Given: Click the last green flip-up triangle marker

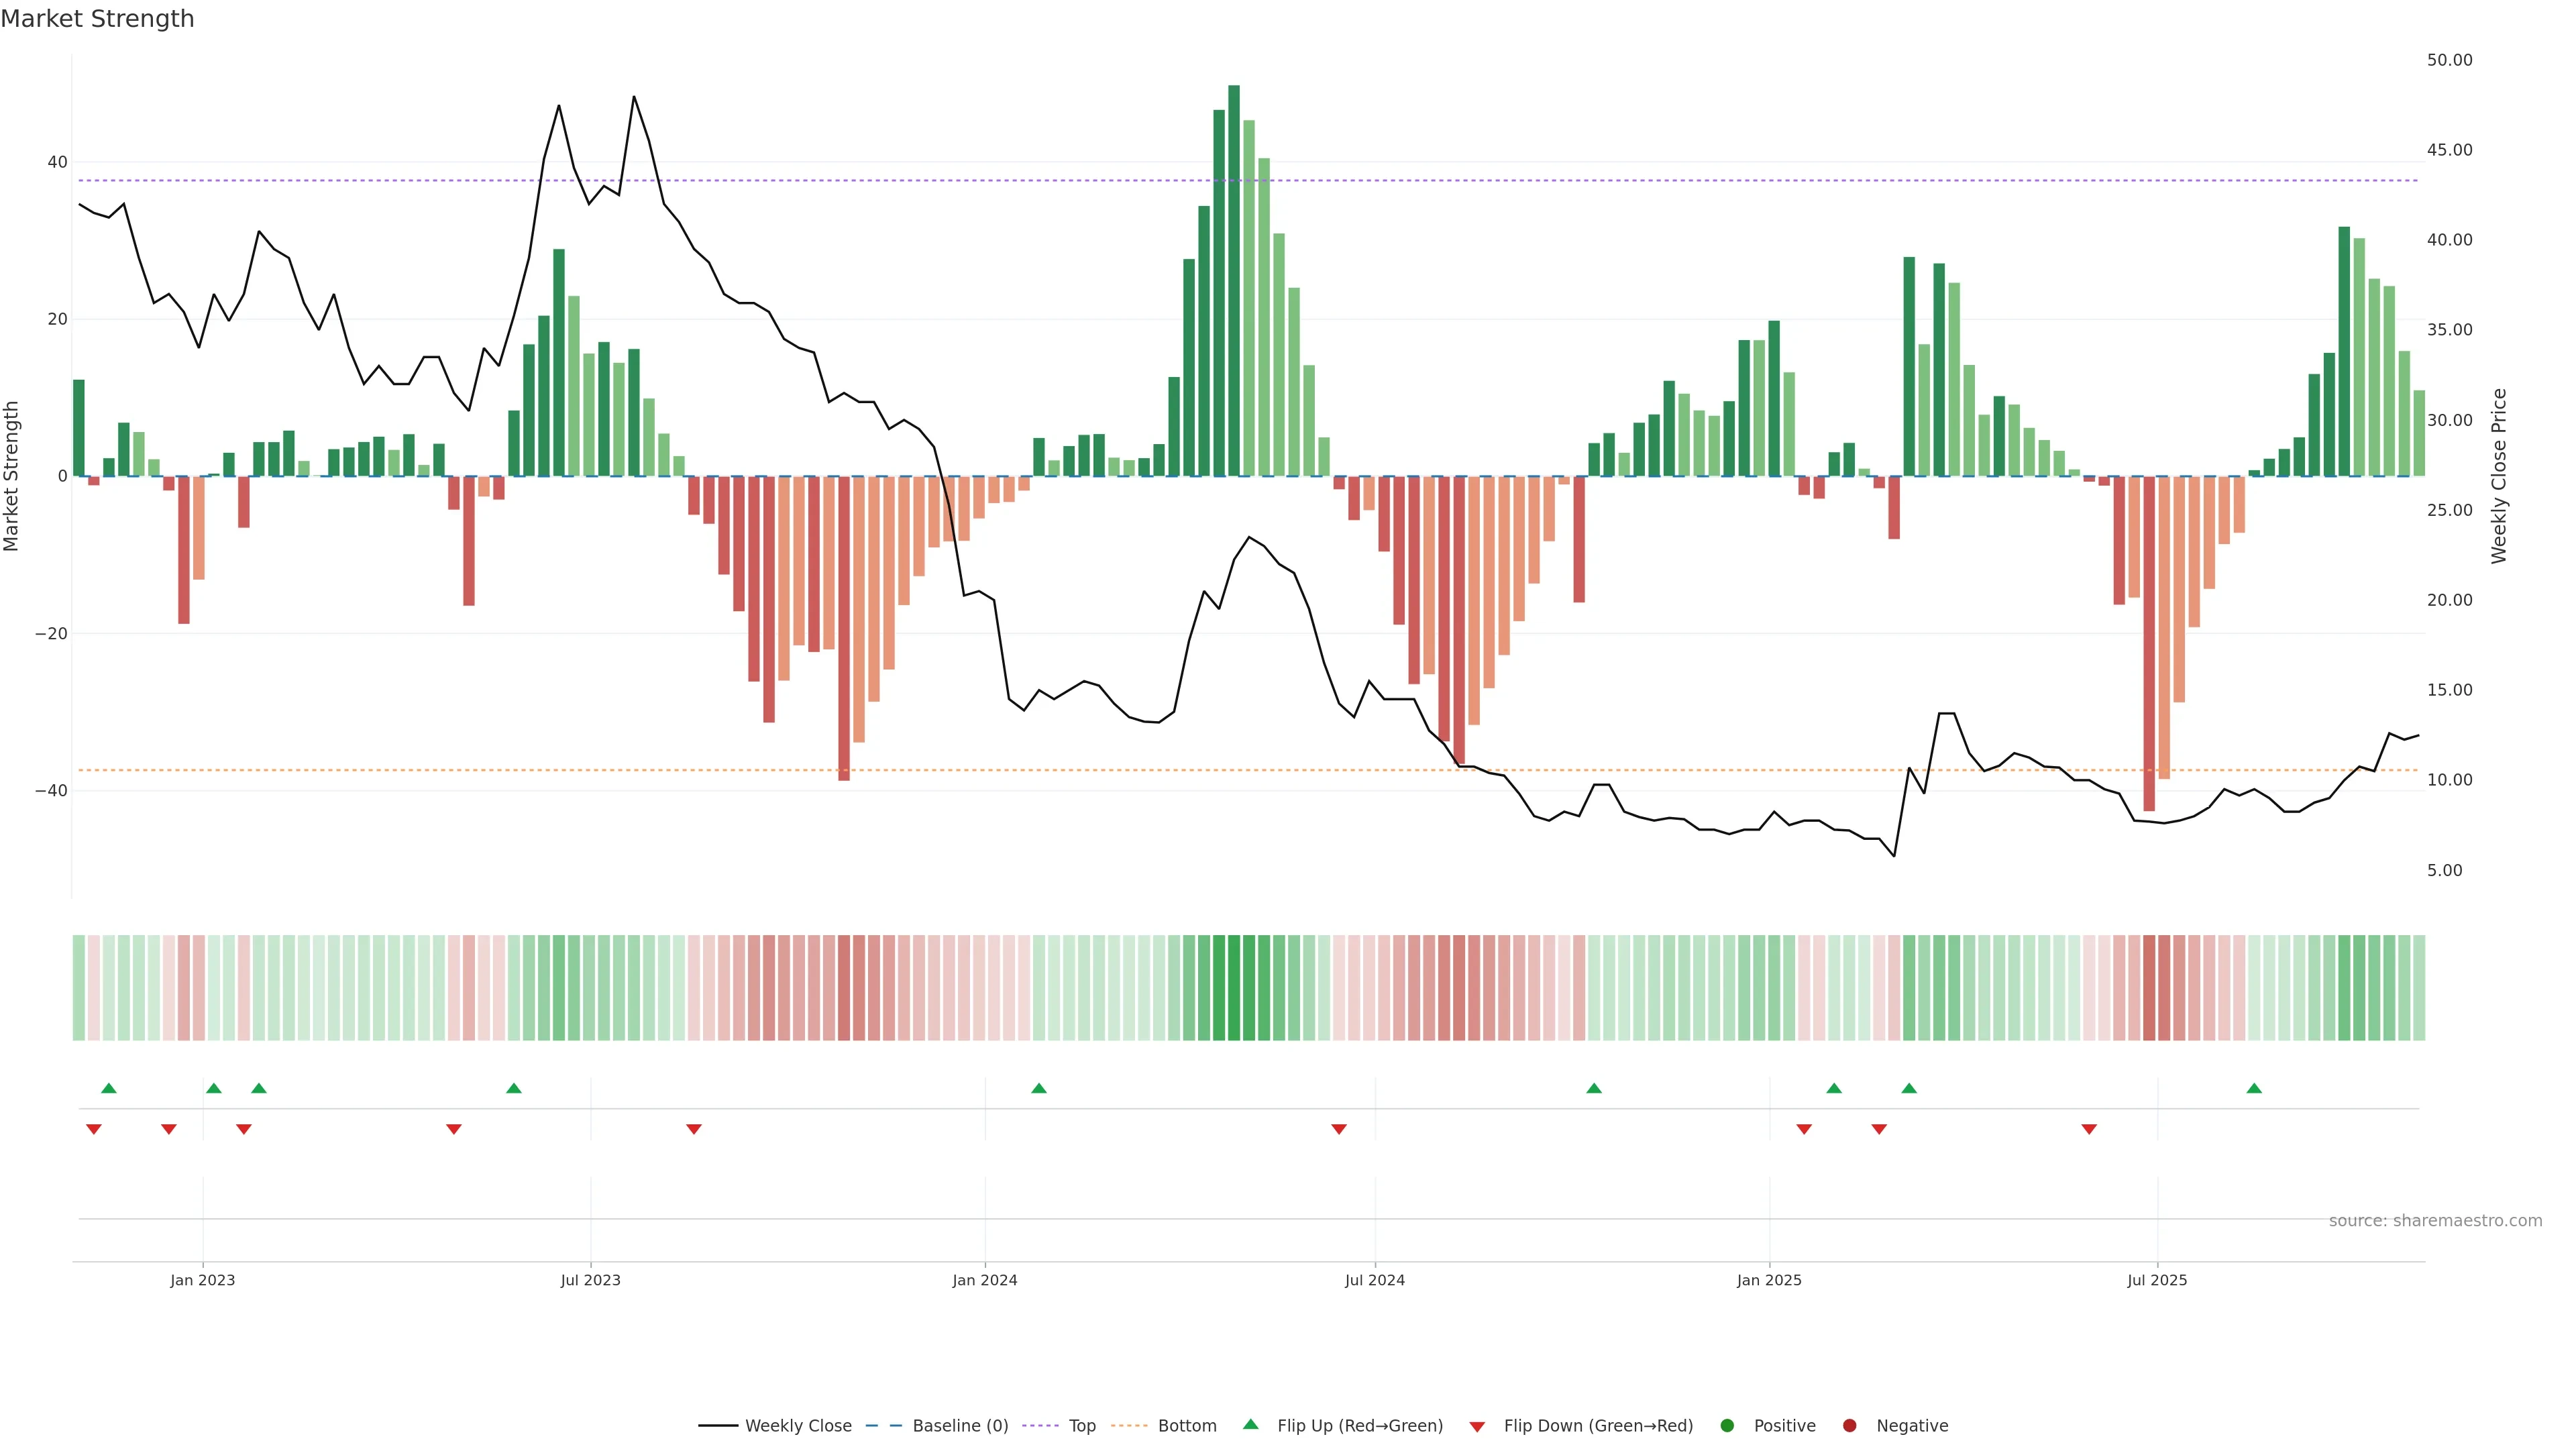Looking at the screenshot, I should coord(2254,1088).
